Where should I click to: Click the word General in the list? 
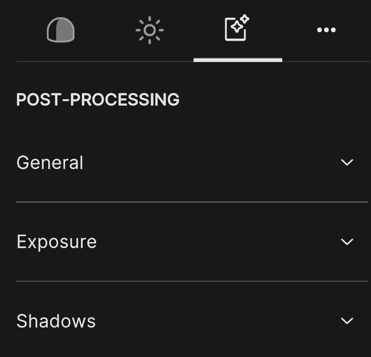(50, 163)
